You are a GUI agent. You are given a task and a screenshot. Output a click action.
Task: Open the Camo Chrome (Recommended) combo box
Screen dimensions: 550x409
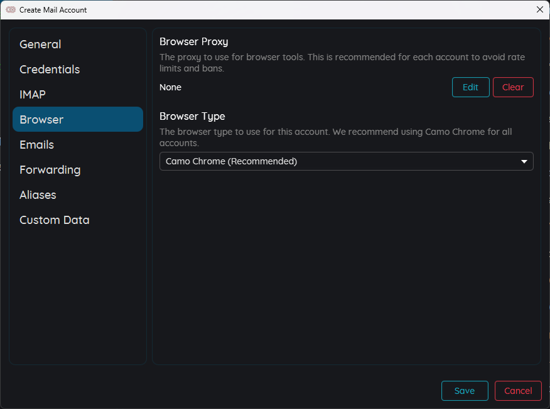click(346, 161)
